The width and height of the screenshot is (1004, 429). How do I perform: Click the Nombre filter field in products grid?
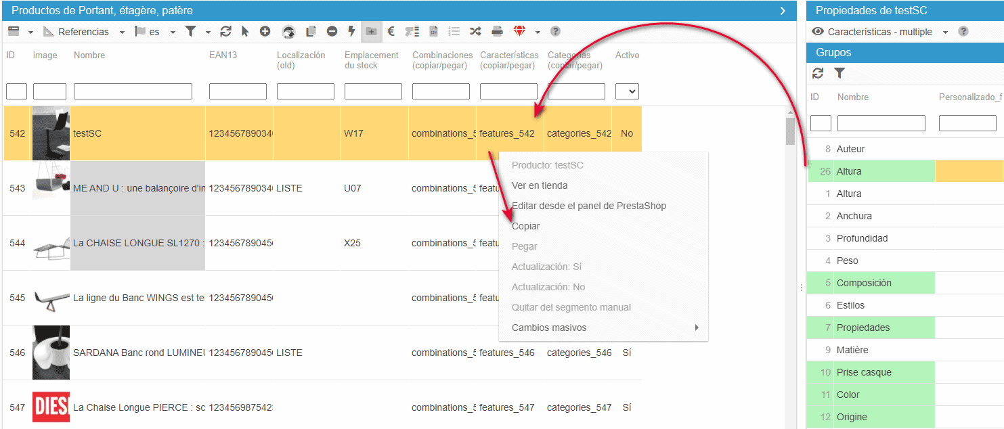(x=133, y=91)
